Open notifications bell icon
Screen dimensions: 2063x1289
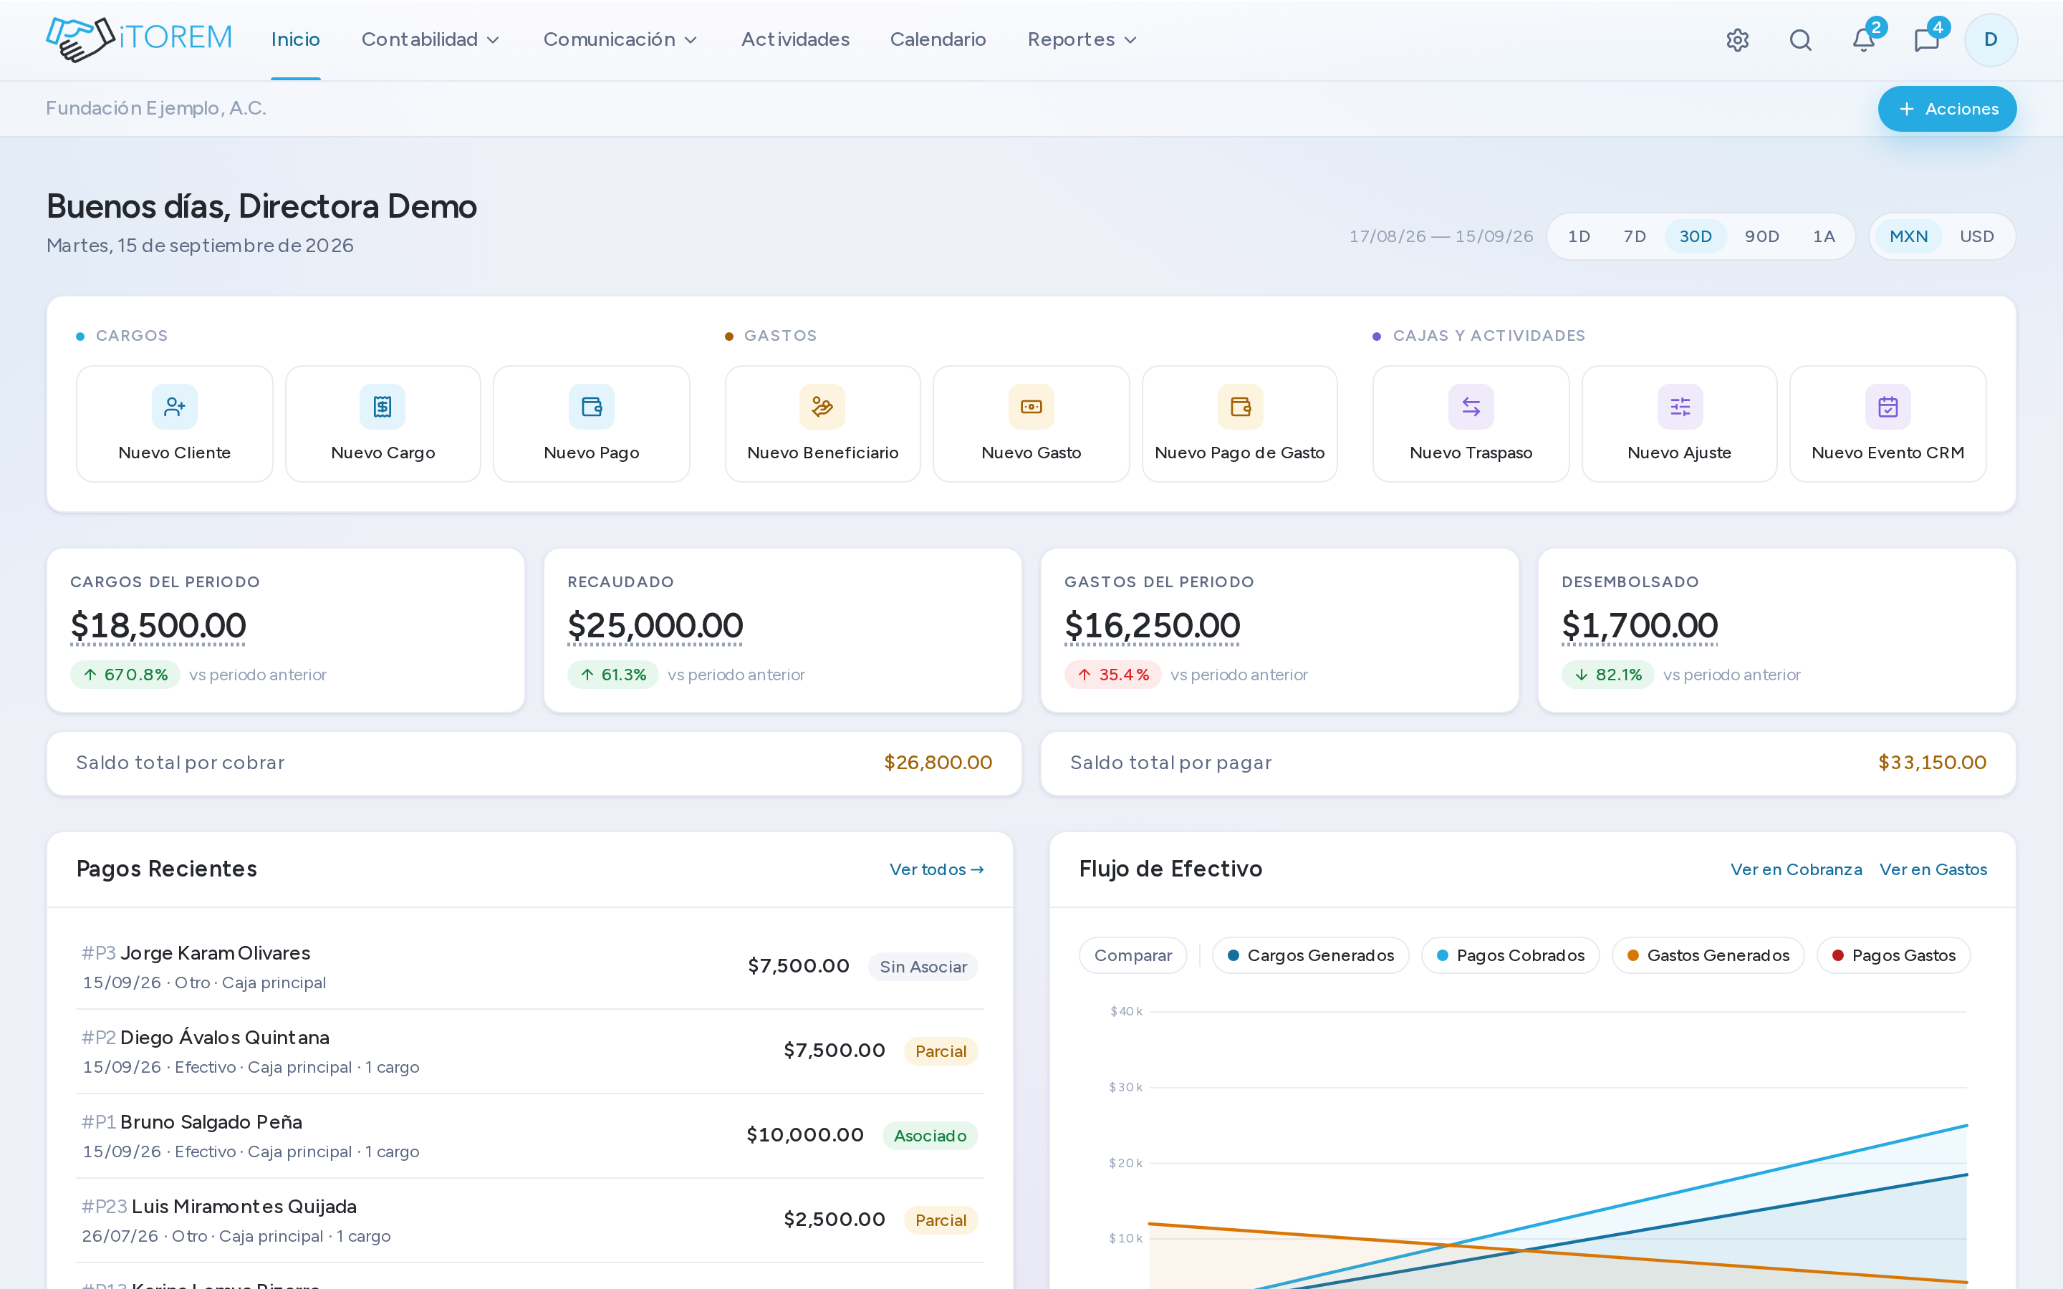(1864, 40)
